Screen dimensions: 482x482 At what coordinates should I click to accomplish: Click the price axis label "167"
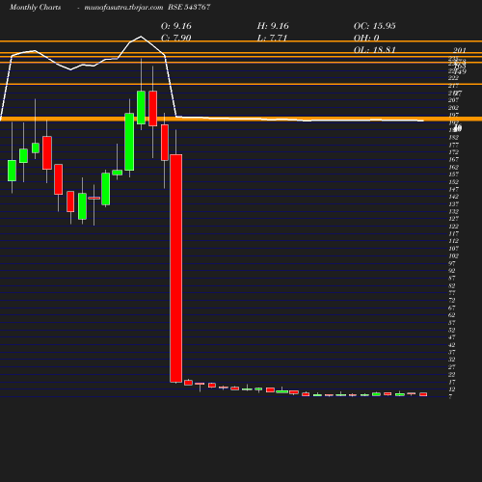pos(454,160)
